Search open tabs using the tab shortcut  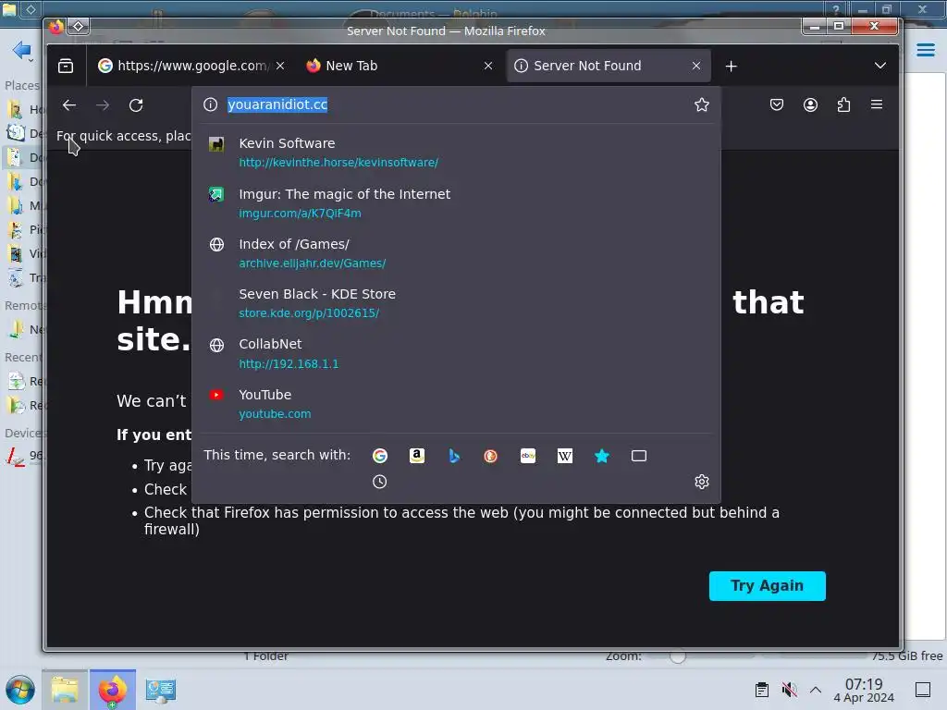[639, 456]
